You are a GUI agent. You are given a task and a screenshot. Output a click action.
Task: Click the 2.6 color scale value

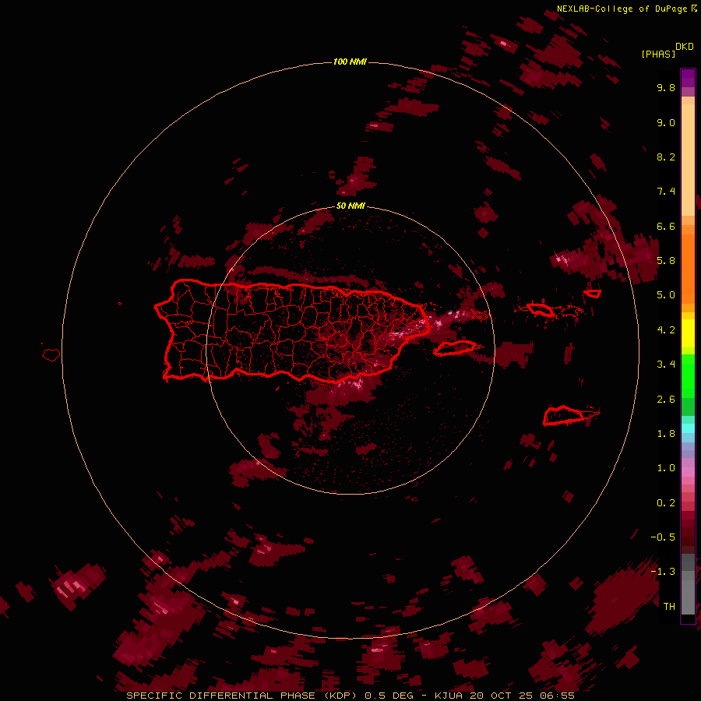[666, 400]
